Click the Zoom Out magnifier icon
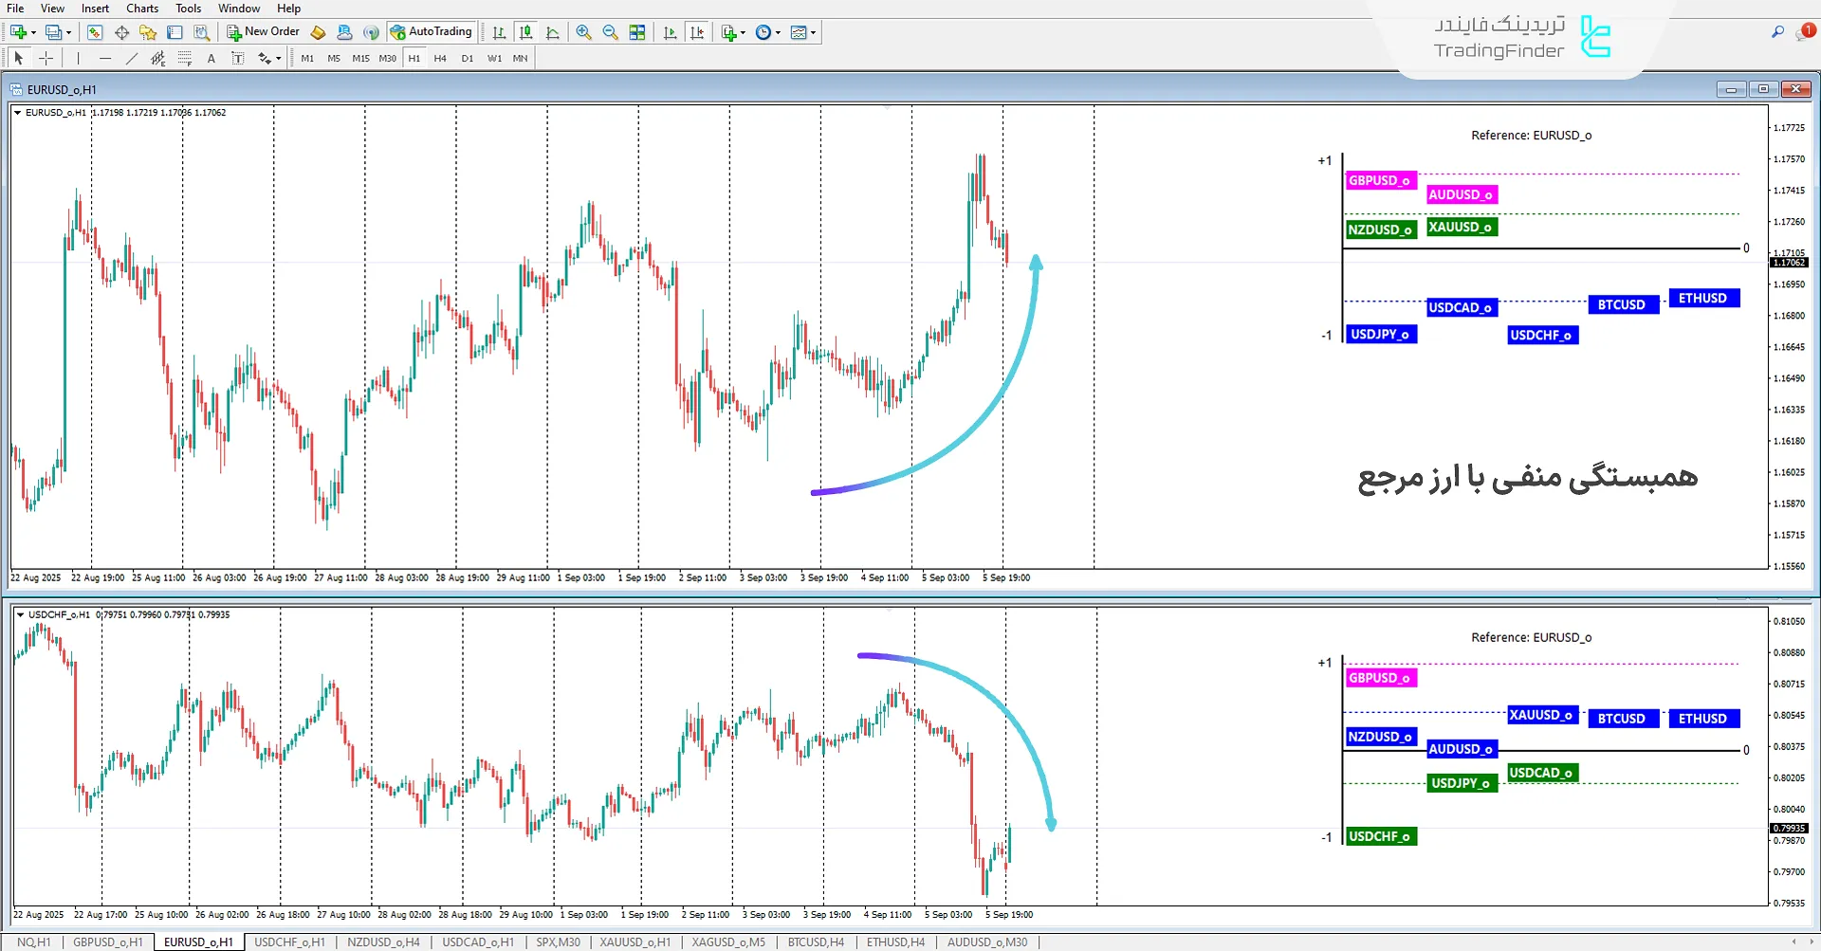This screenshot has height=951, width=1821. coord(610,32)
